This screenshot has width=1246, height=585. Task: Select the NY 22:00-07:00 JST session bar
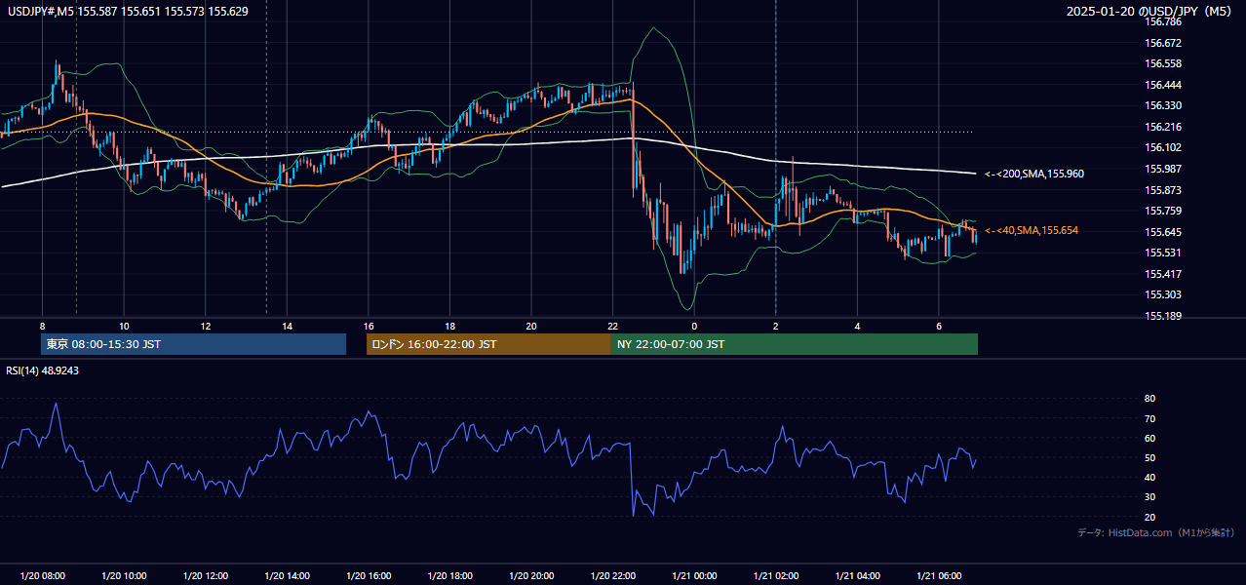coord(795,344)
